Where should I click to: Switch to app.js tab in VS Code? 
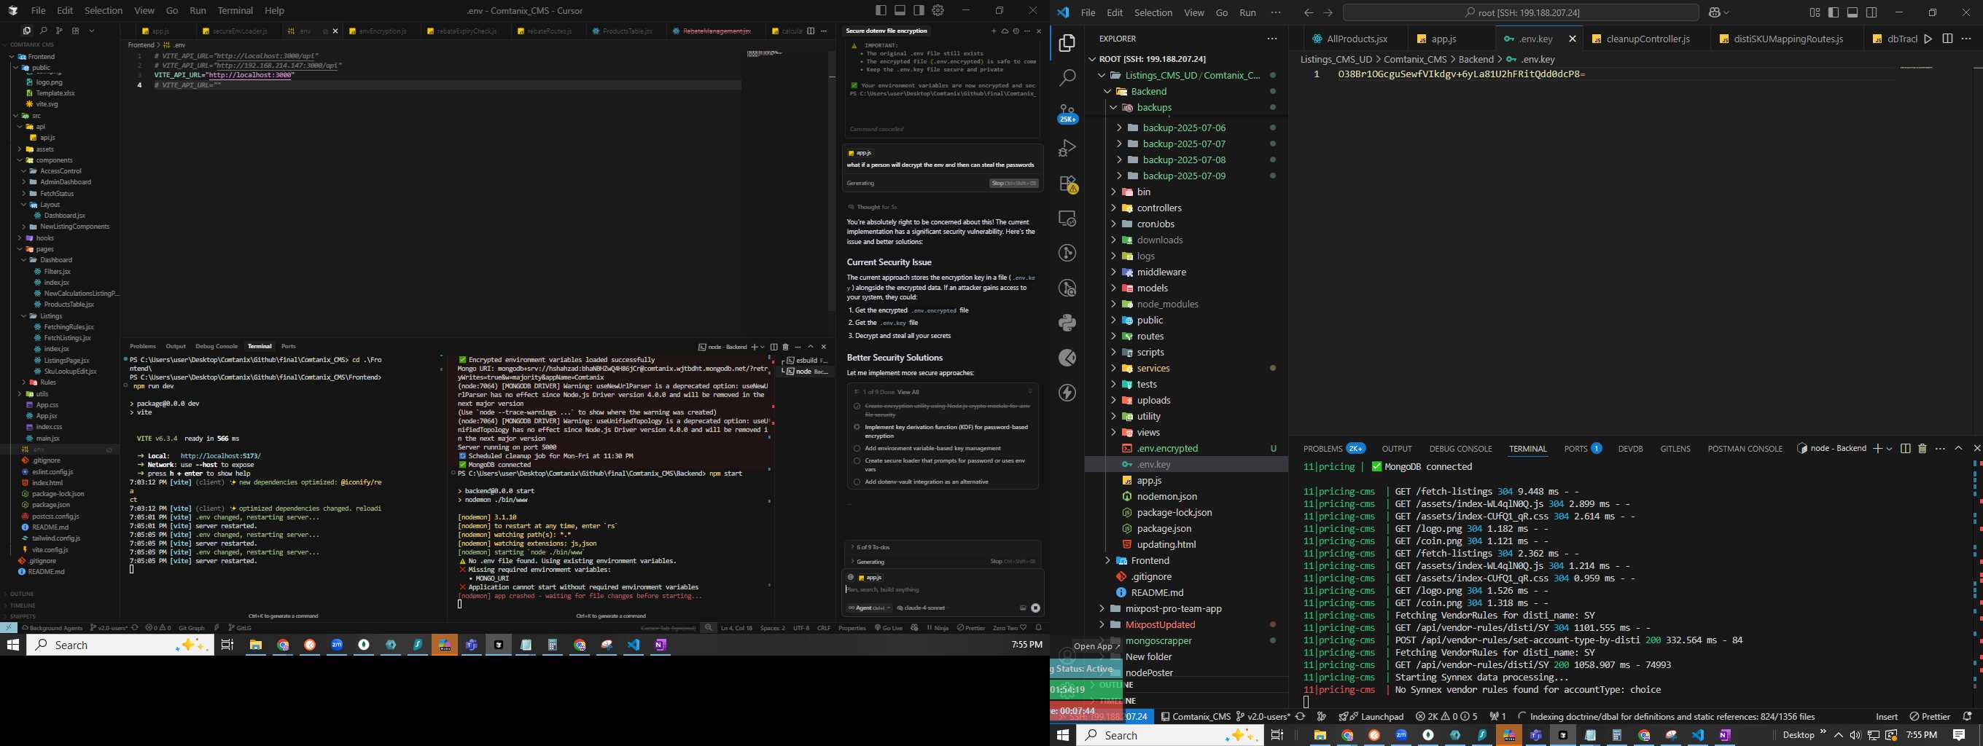coord(1443,39)
